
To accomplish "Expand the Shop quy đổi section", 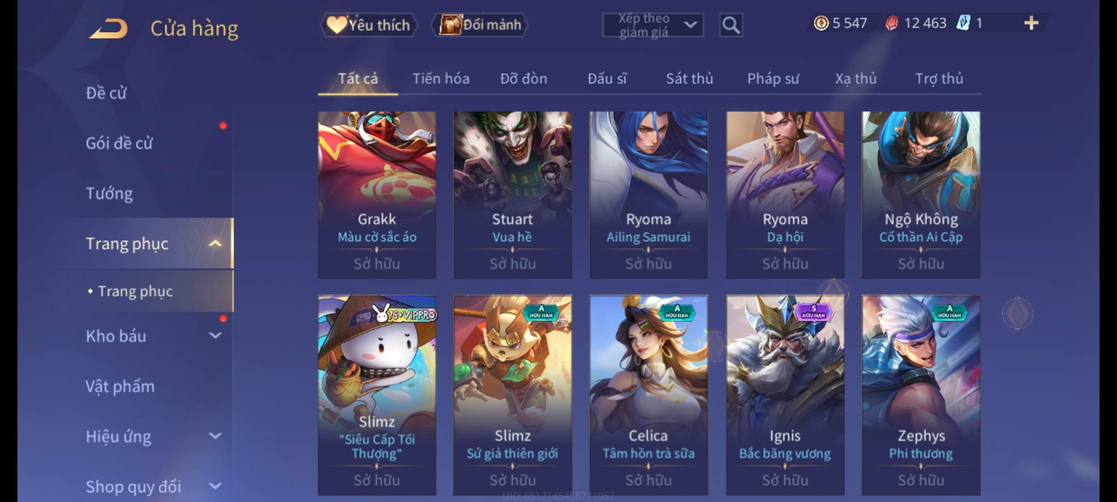I will click(215, 486).
